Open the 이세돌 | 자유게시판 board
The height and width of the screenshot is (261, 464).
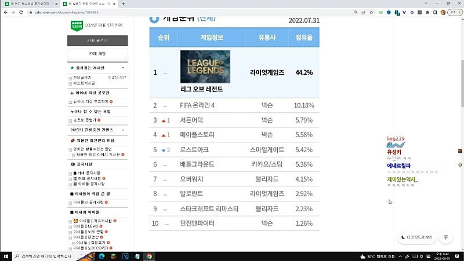(93, 221)
